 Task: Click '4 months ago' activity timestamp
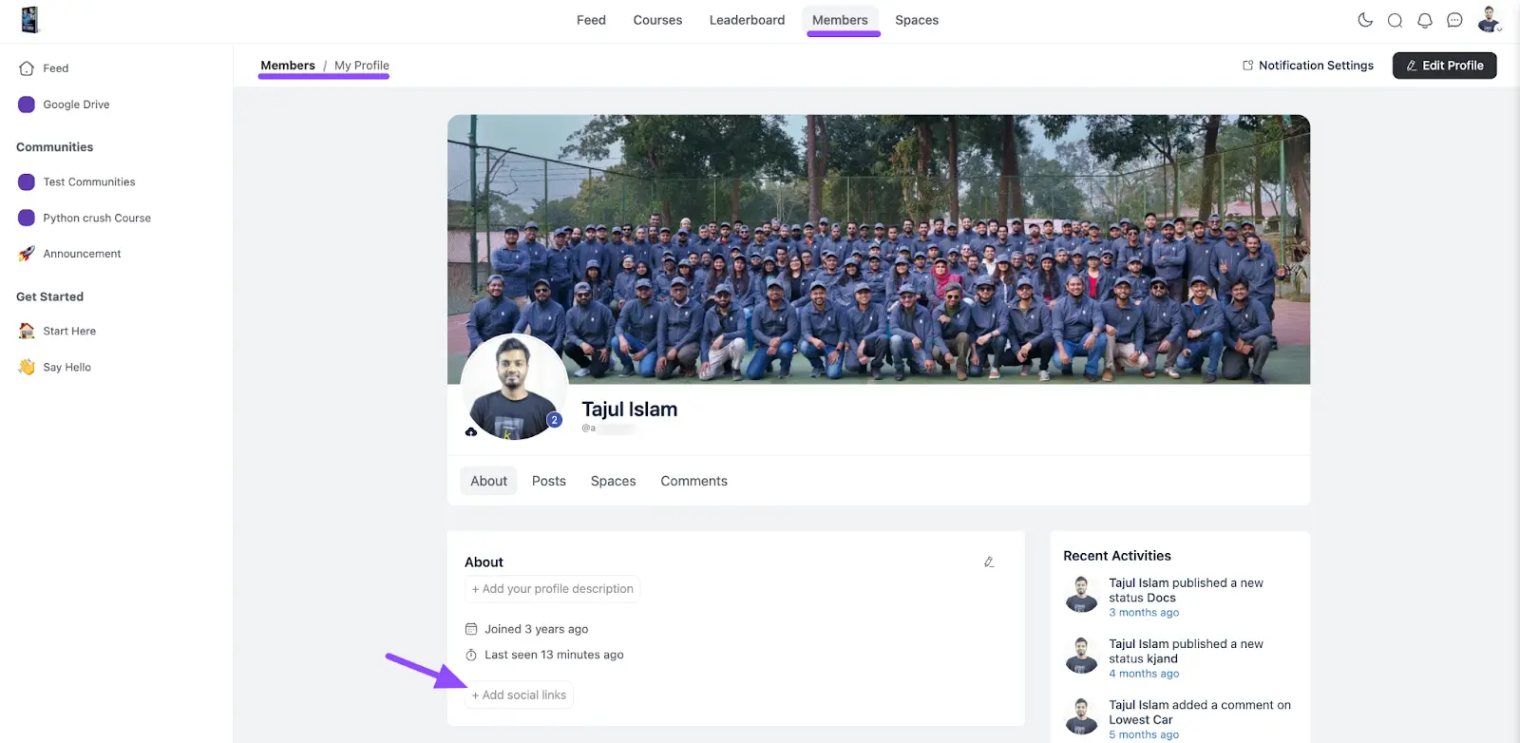pos(1144,674)
